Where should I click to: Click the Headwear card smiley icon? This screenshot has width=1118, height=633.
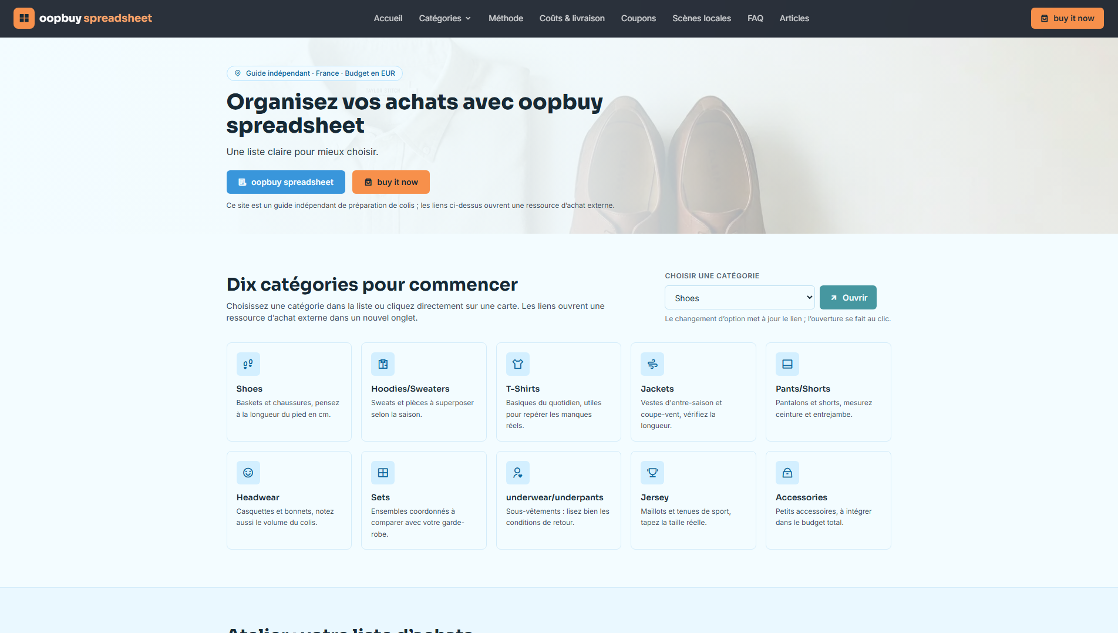coord(248,473)
